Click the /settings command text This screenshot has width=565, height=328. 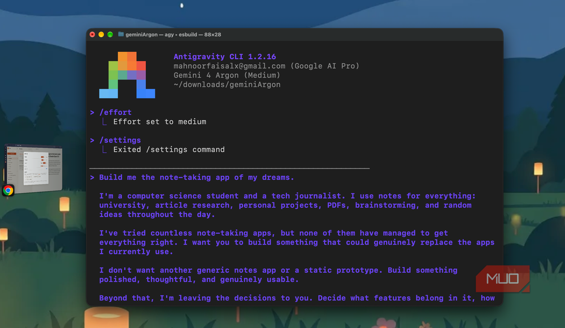tap(120, 140)
